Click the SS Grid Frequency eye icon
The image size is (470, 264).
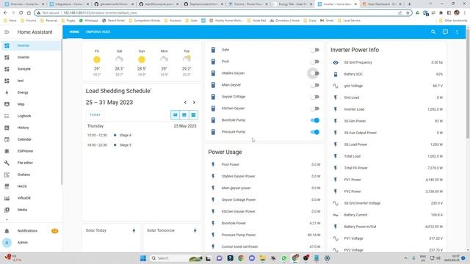coord(336,62)
